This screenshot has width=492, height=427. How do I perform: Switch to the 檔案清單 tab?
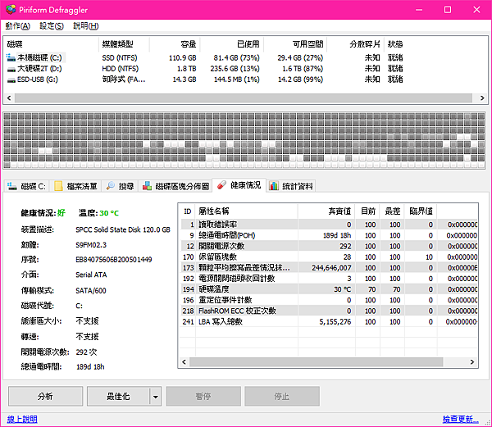click(x=76, y=186)
